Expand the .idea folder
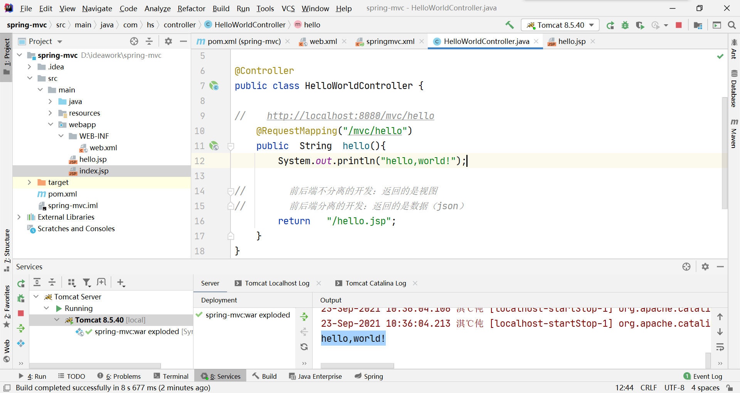 coord(30,67)
